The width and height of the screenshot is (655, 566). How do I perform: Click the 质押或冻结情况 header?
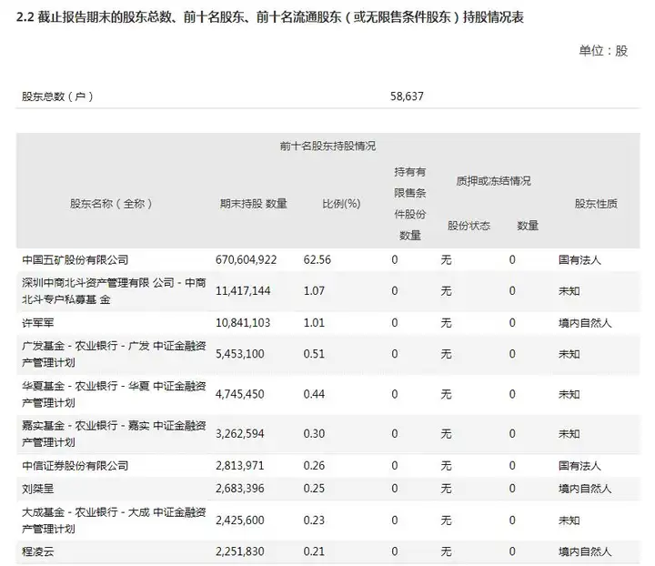click(493, 181)
